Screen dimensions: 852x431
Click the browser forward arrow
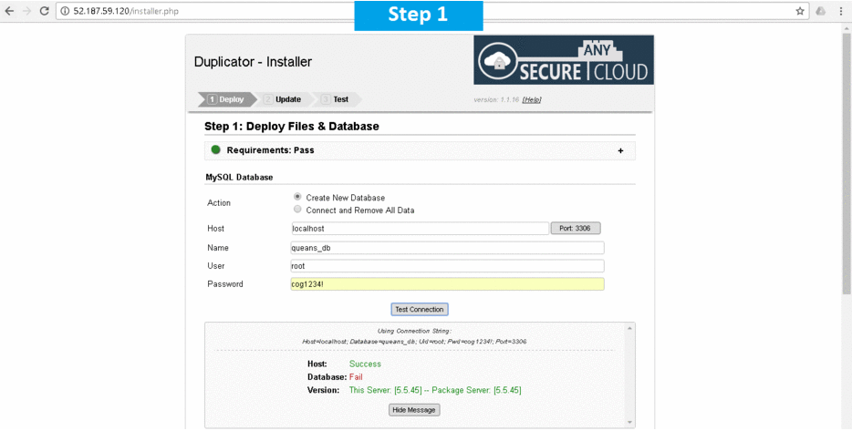coord(26,11)
